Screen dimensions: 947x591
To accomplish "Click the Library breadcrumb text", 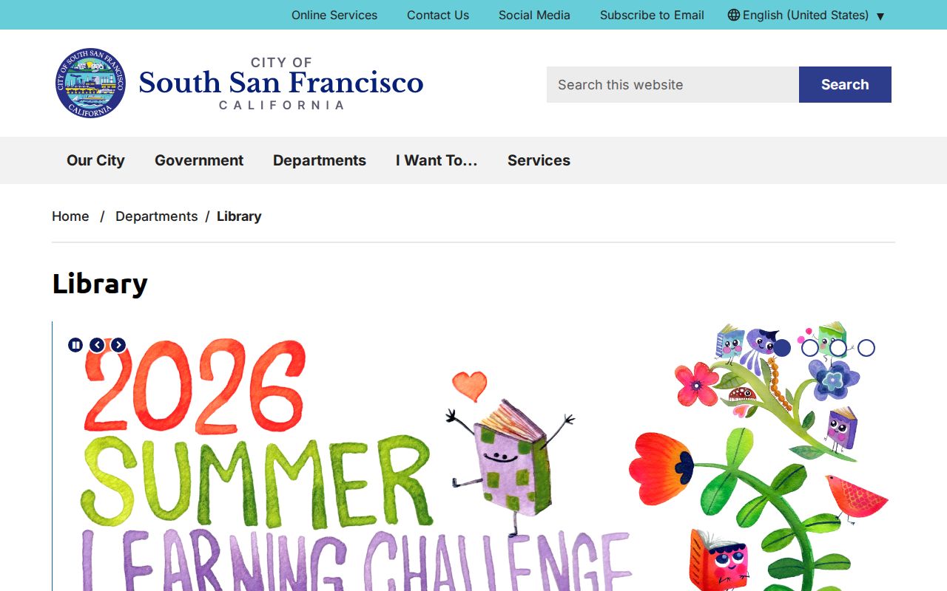I will point(239,216).
